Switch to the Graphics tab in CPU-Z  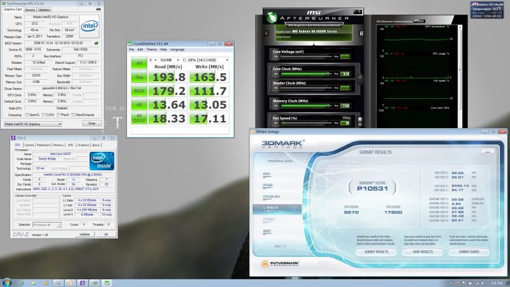coord(83,145)
